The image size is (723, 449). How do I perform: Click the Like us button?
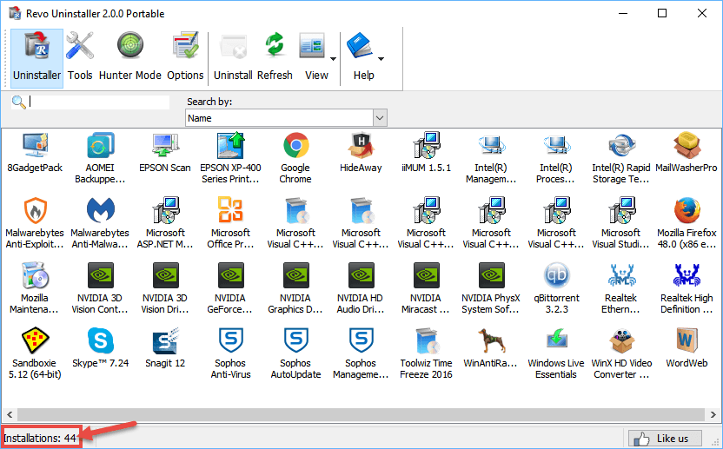(x=665, y=439)
